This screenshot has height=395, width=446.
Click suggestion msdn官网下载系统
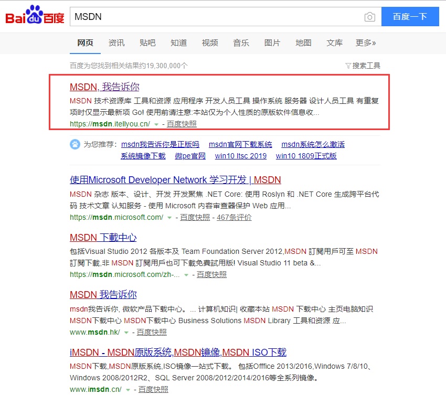[x=240, y=144]
